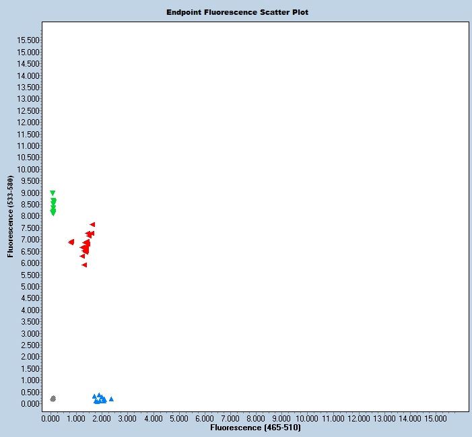Pick the gray data point near the origin
This screenshot has height=437, width=472.
pos(53,399)
